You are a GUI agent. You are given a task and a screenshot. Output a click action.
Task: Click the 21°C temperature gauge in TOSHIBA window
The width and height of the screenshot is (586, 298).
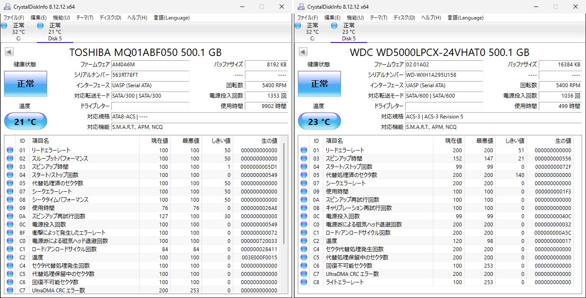pyautogui.click(x=25, y=121)
